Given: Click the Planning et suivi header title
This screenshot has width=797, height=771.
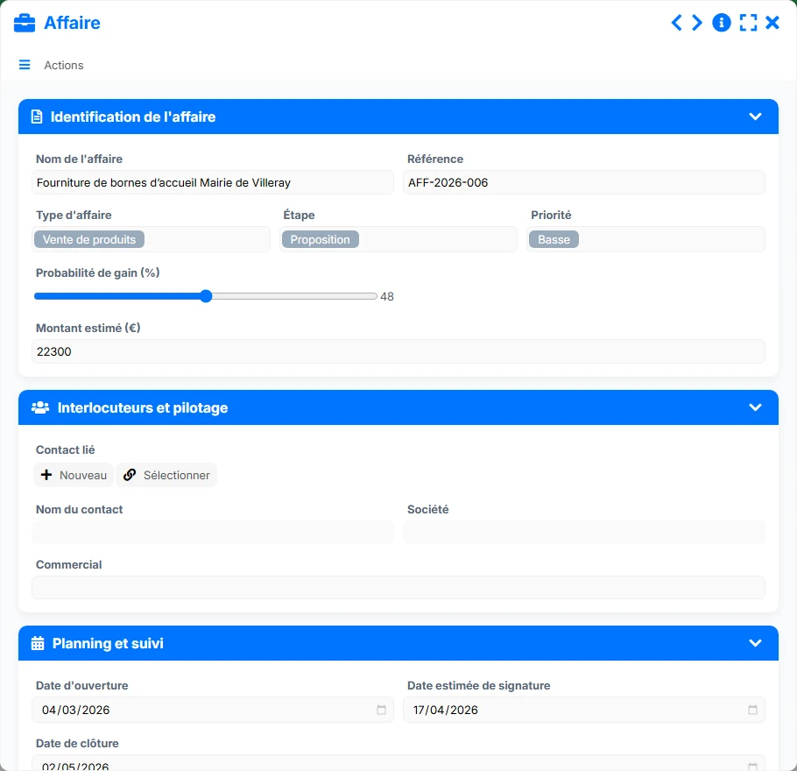Looking at the screenshot, I should [x=108, y=643].
